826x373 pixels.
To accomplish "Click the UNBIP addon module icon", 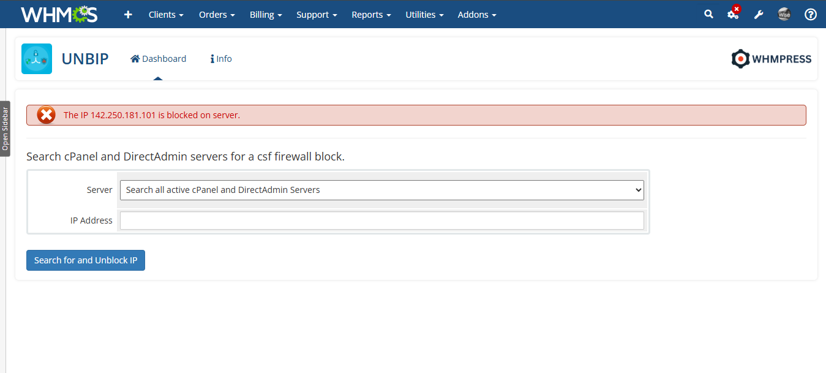I will pos(37,59).
